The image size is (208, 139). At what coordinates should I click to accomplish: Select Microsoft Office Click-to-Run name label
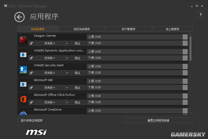click(54, 95)
